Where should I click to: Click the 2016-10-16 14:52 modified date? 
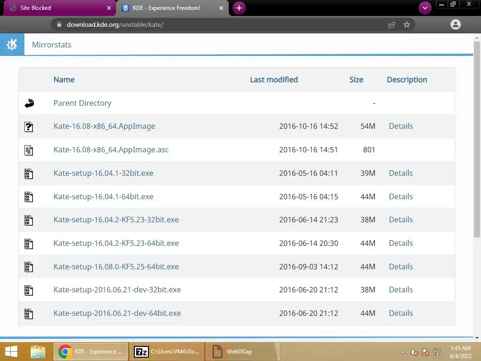click(x=308, y=126)
